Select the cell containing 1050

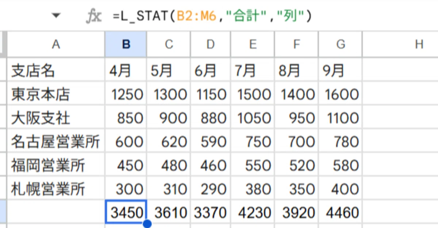point(252,118)
